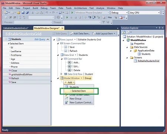The height and width of the screenshot is (134, 167).
Task: Click the Undo arrow icon
Action: 47,13
